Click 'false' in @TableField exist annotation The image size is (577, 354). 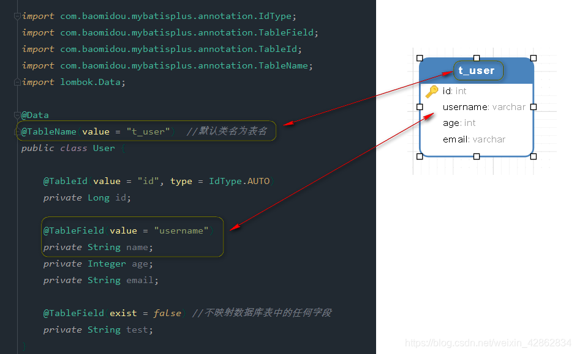pos(167,313)
